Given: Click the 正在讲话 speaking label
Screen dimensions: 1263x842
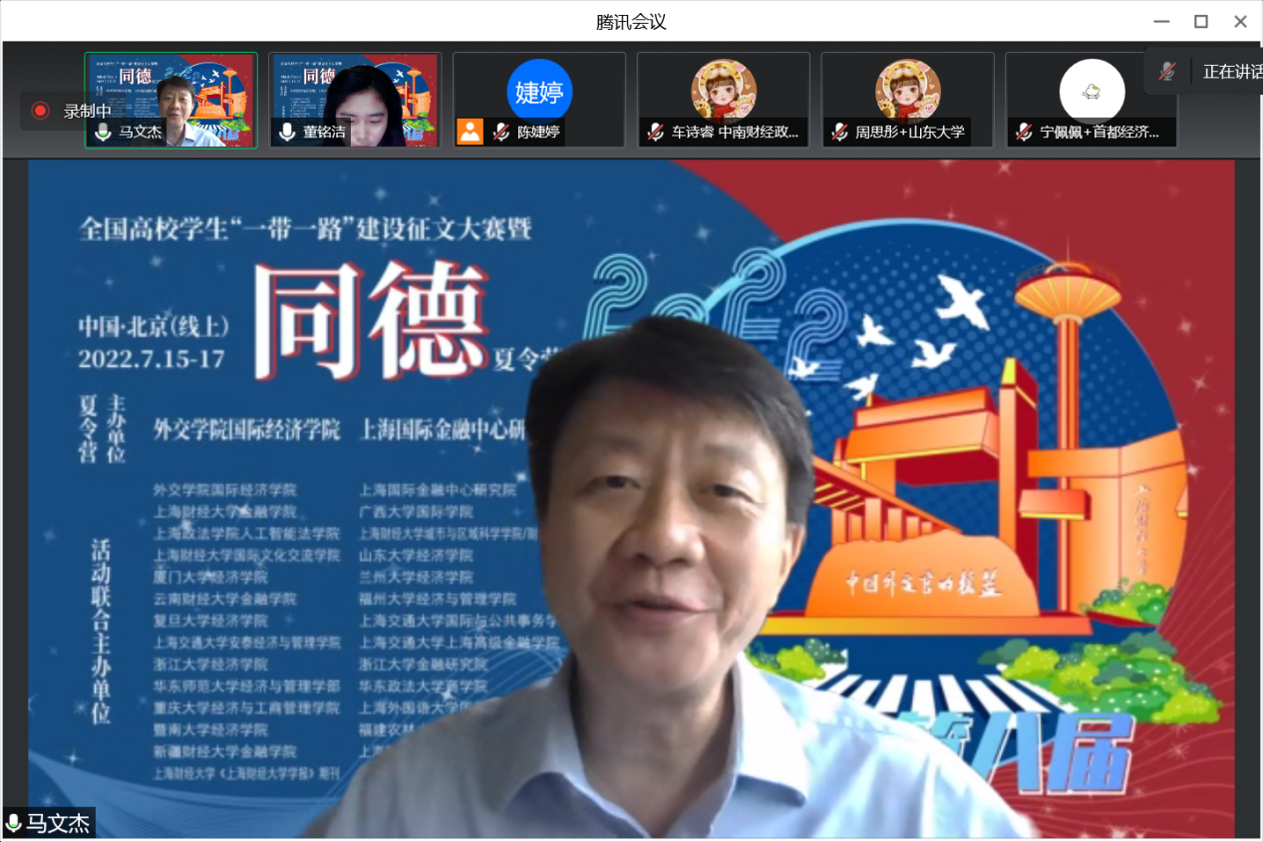Looking at the screenshot, I should click(1232, 72).
